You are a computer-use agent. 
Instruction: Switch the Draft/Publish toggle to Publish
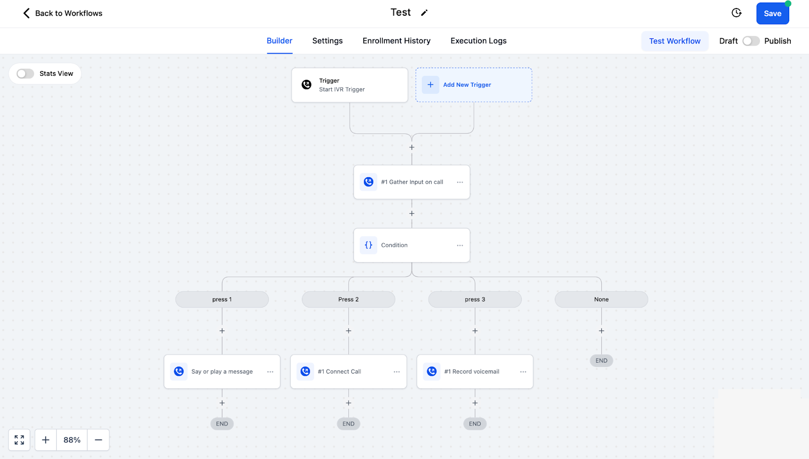coord(751,41)
